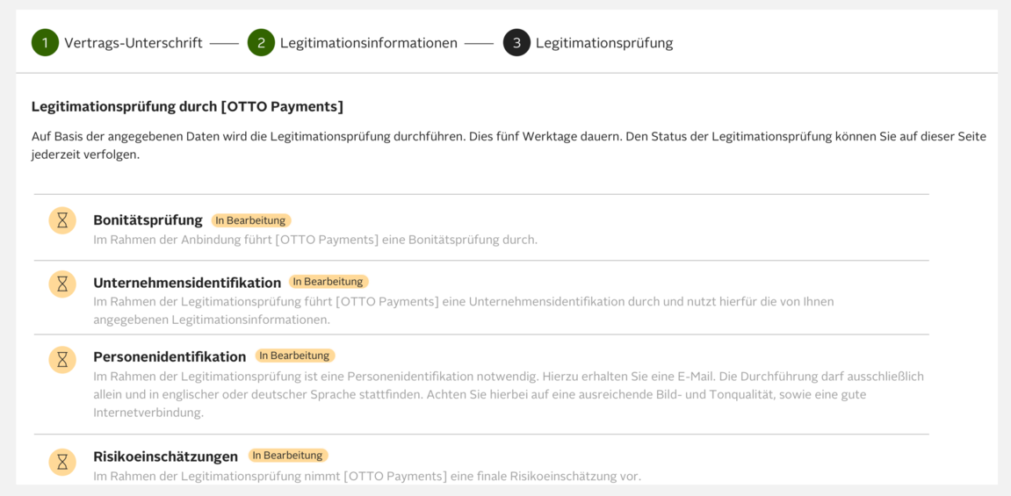Go to Vertrags-Unterschrift step label

click(x=133, y=43)
